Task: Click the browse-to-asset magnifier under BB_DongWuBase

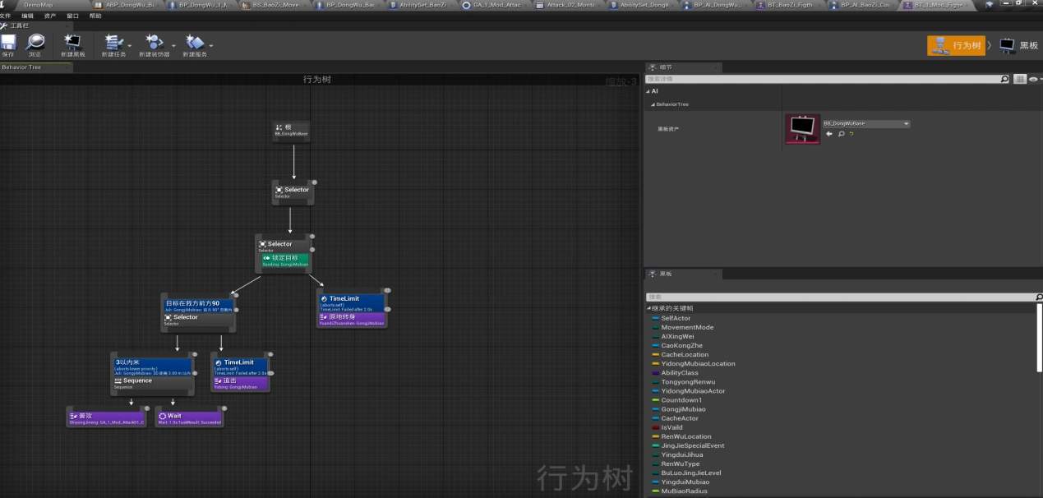Action: [x=840, y=134]
